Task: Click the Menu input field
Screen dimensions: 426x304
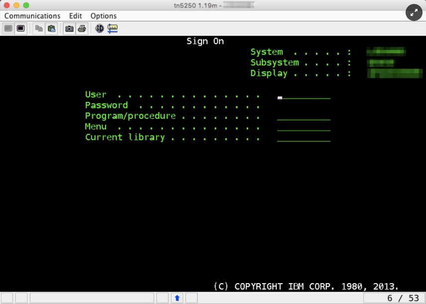Action: click(x=304, y=128)
